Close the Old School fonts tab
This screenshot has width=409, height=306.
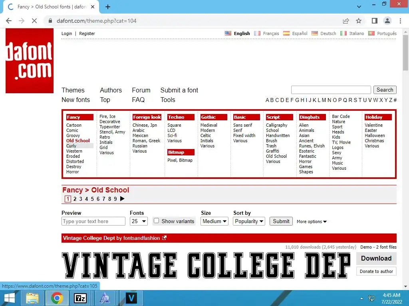pyautogui.click(x=93, y=7)
